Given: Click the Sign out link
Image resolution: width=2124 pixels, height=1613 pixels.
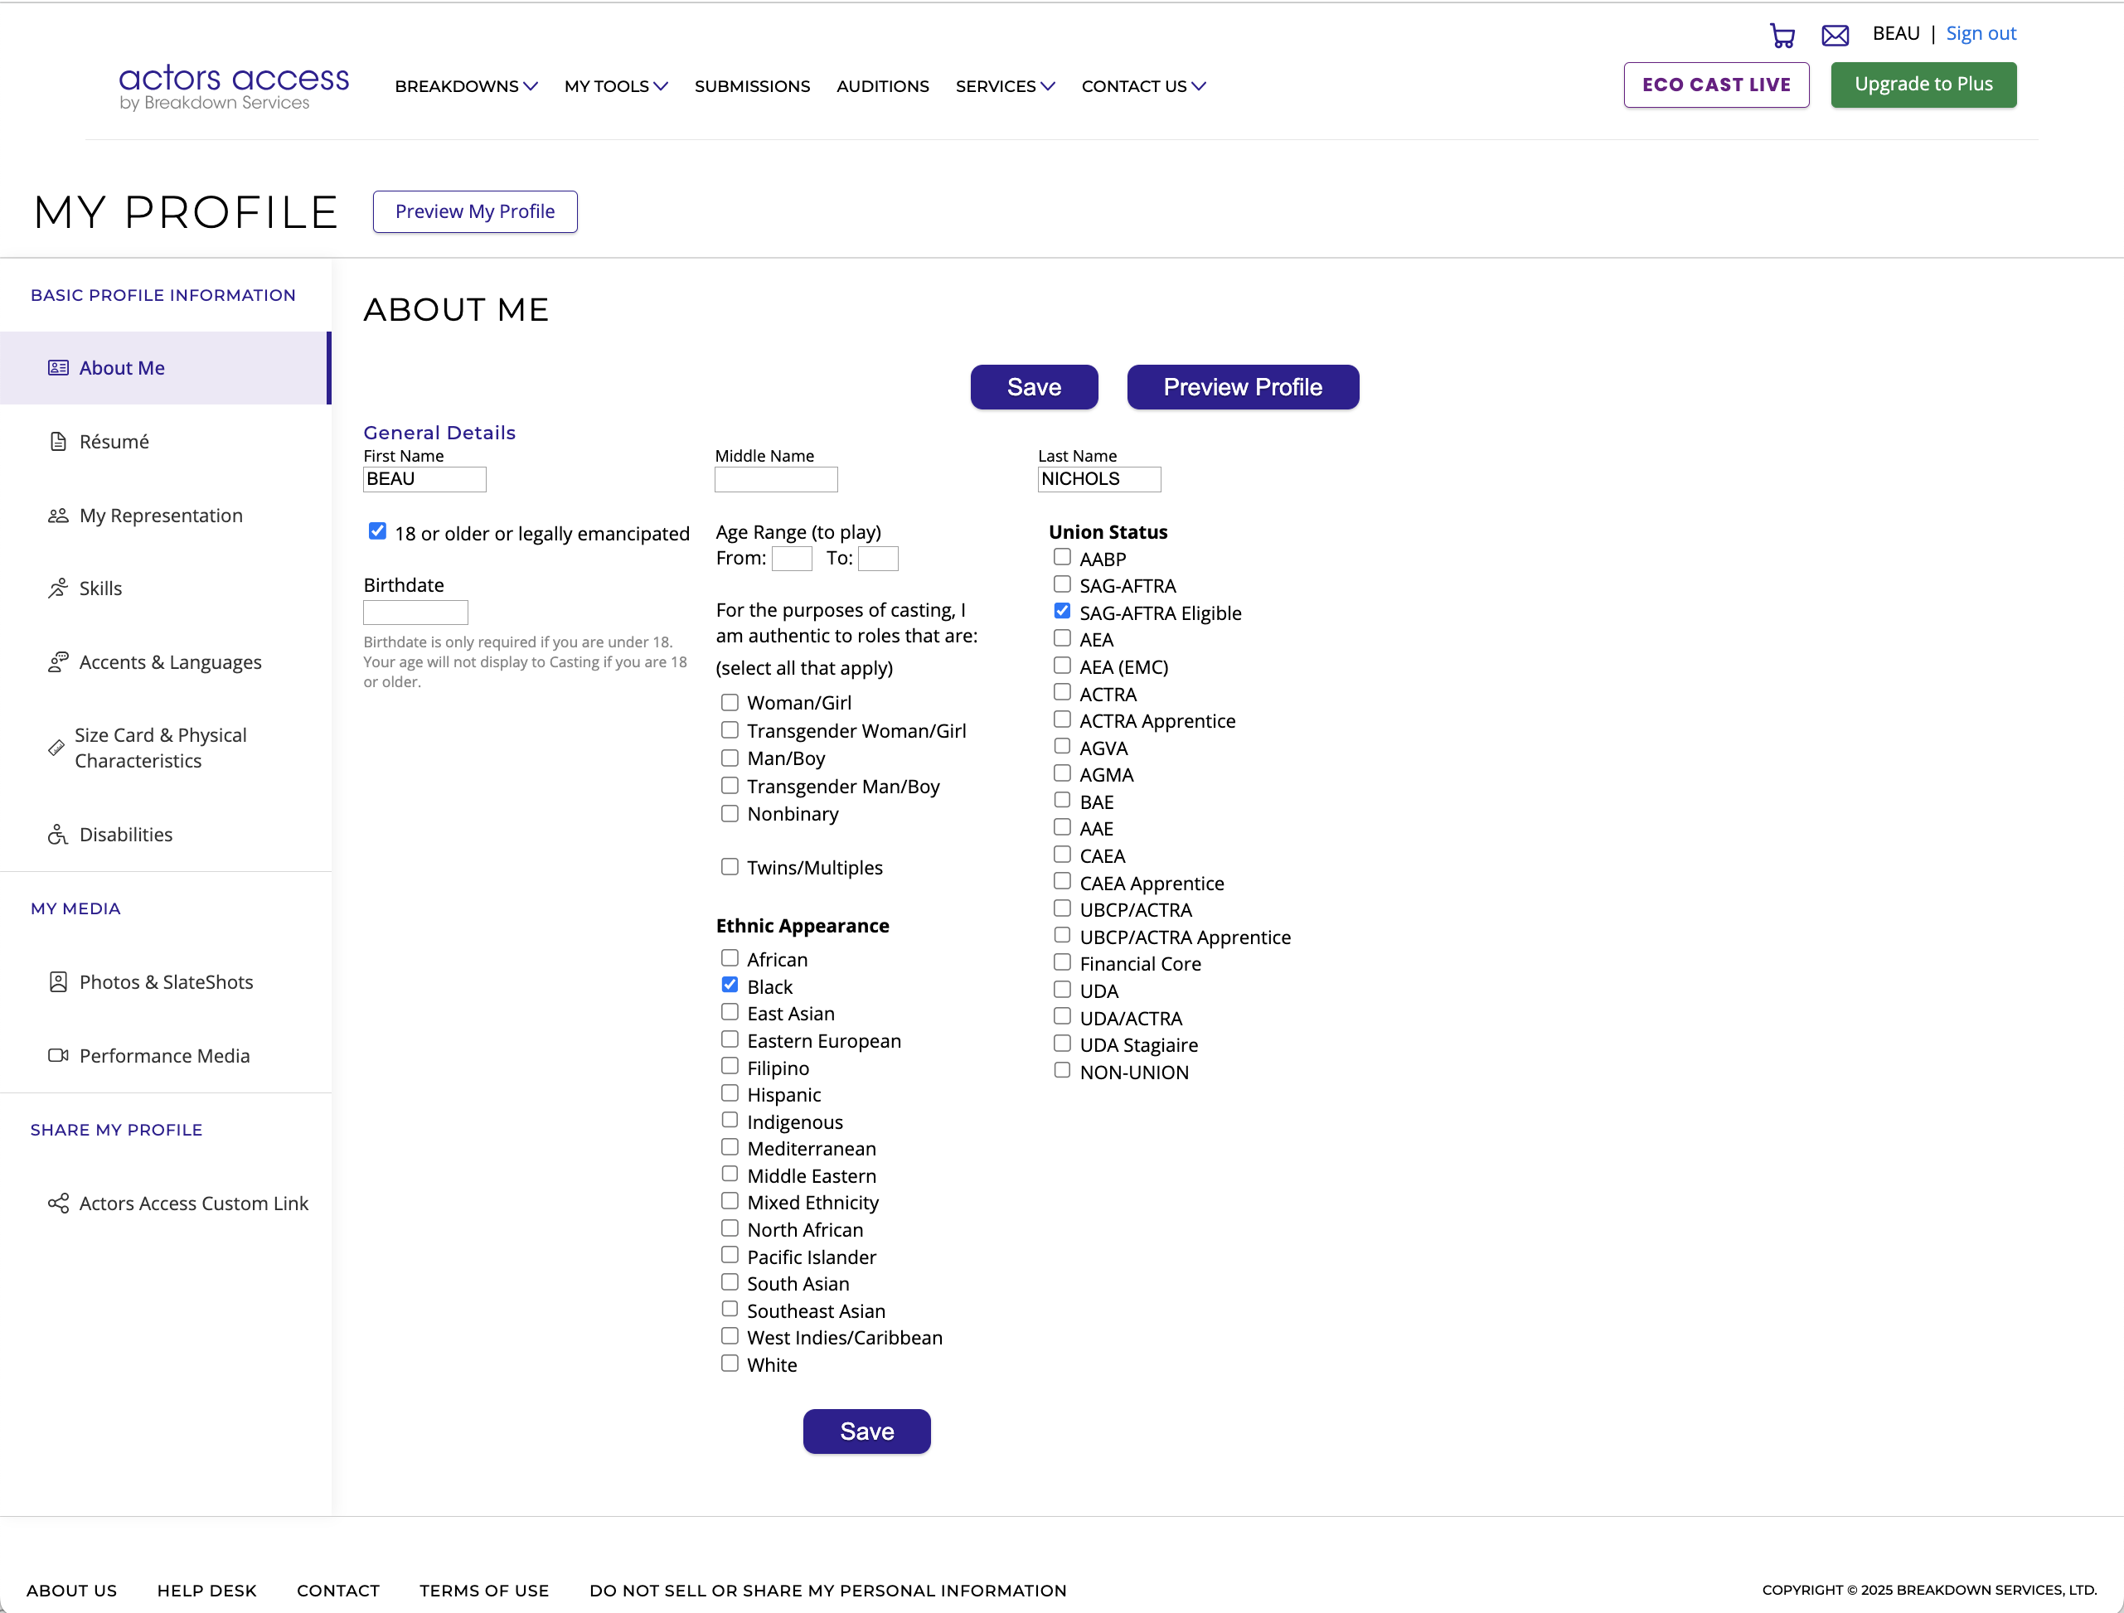Looking at the screenshot, I should point(1980,34).
